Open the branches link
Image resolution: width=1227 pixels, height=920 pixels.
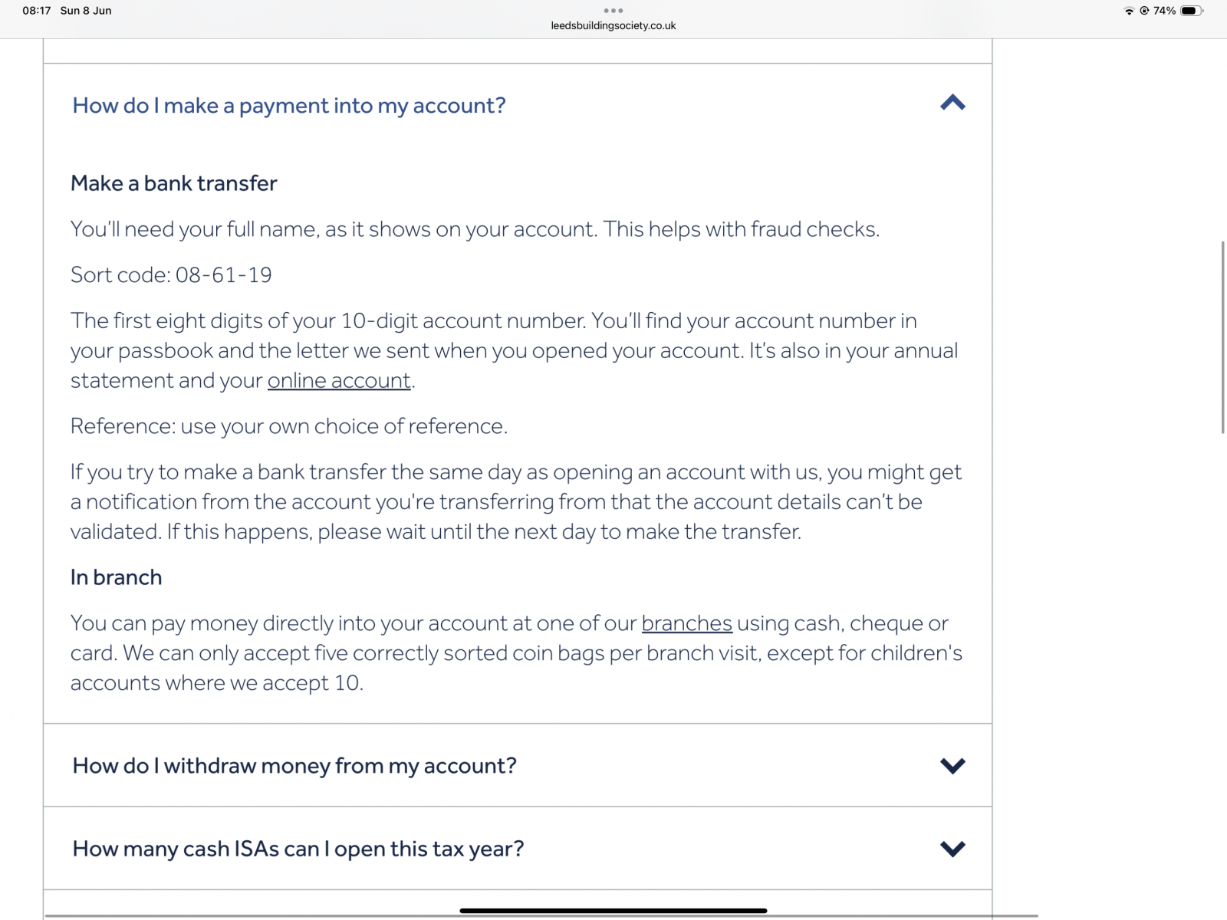point(687,623)
